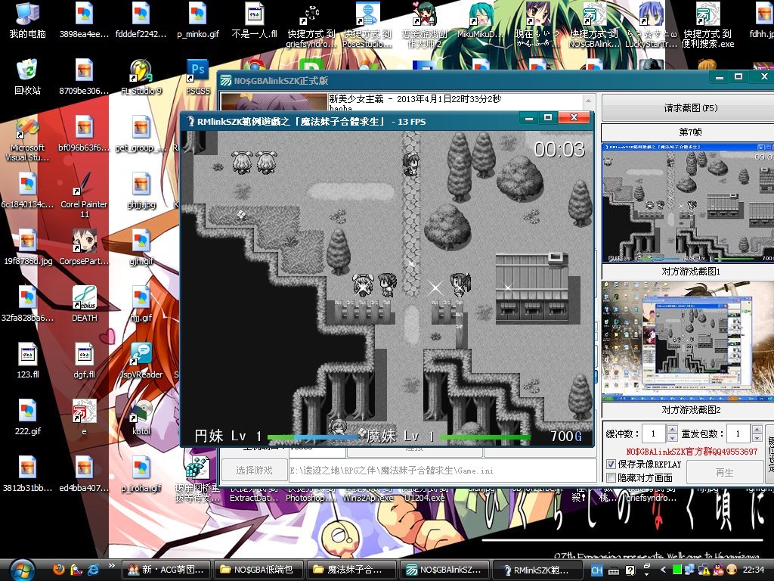Switch to the 魔法妹子合 taskbar folder

[352, 570]
